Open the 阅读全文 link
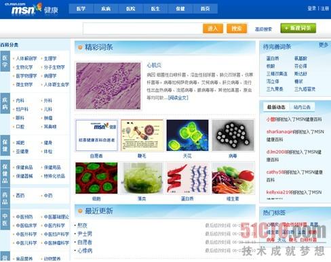Image resolution: width=331 pixels, height=262 pixels. pos(178,97)
